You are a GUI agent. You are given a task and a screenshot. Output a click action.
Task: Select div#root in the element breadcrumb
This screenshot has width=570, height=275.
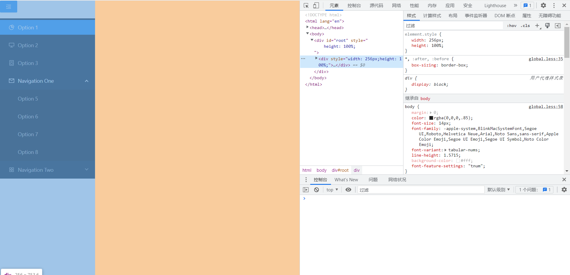click(340, 170)
